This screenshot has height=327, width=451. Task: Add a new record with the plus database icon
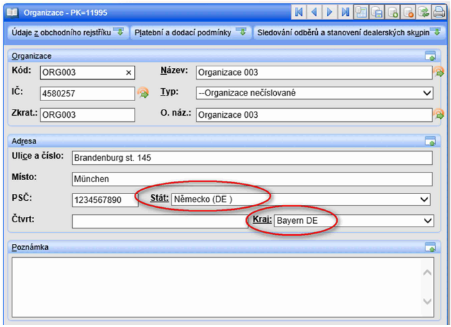[393, 12]
